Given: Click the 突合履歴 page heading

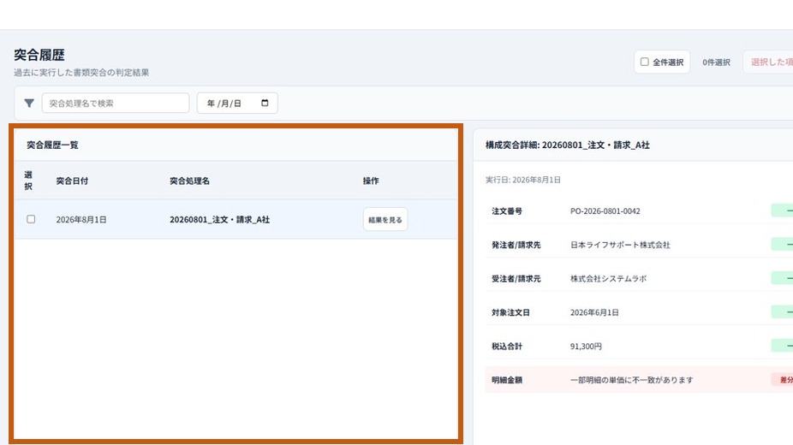Looking at the screenshot, I should (x=39, y=55).
